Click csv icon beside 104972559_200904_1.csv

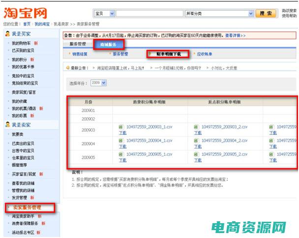click(x=120, y=140)
